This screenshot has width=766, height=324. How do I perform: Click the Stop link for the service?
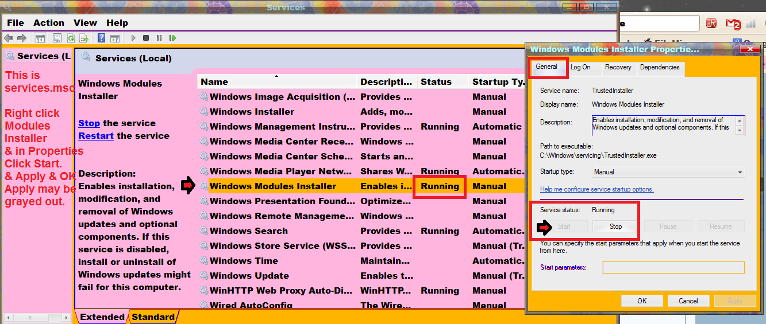[89, 123]
